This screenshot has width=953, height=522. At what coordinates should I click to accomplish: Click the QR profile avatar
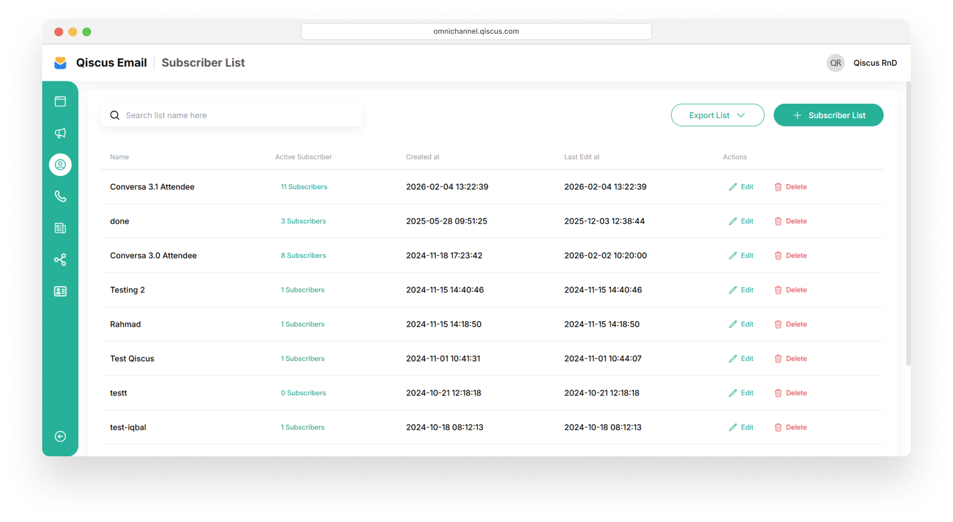coord(835,63)
